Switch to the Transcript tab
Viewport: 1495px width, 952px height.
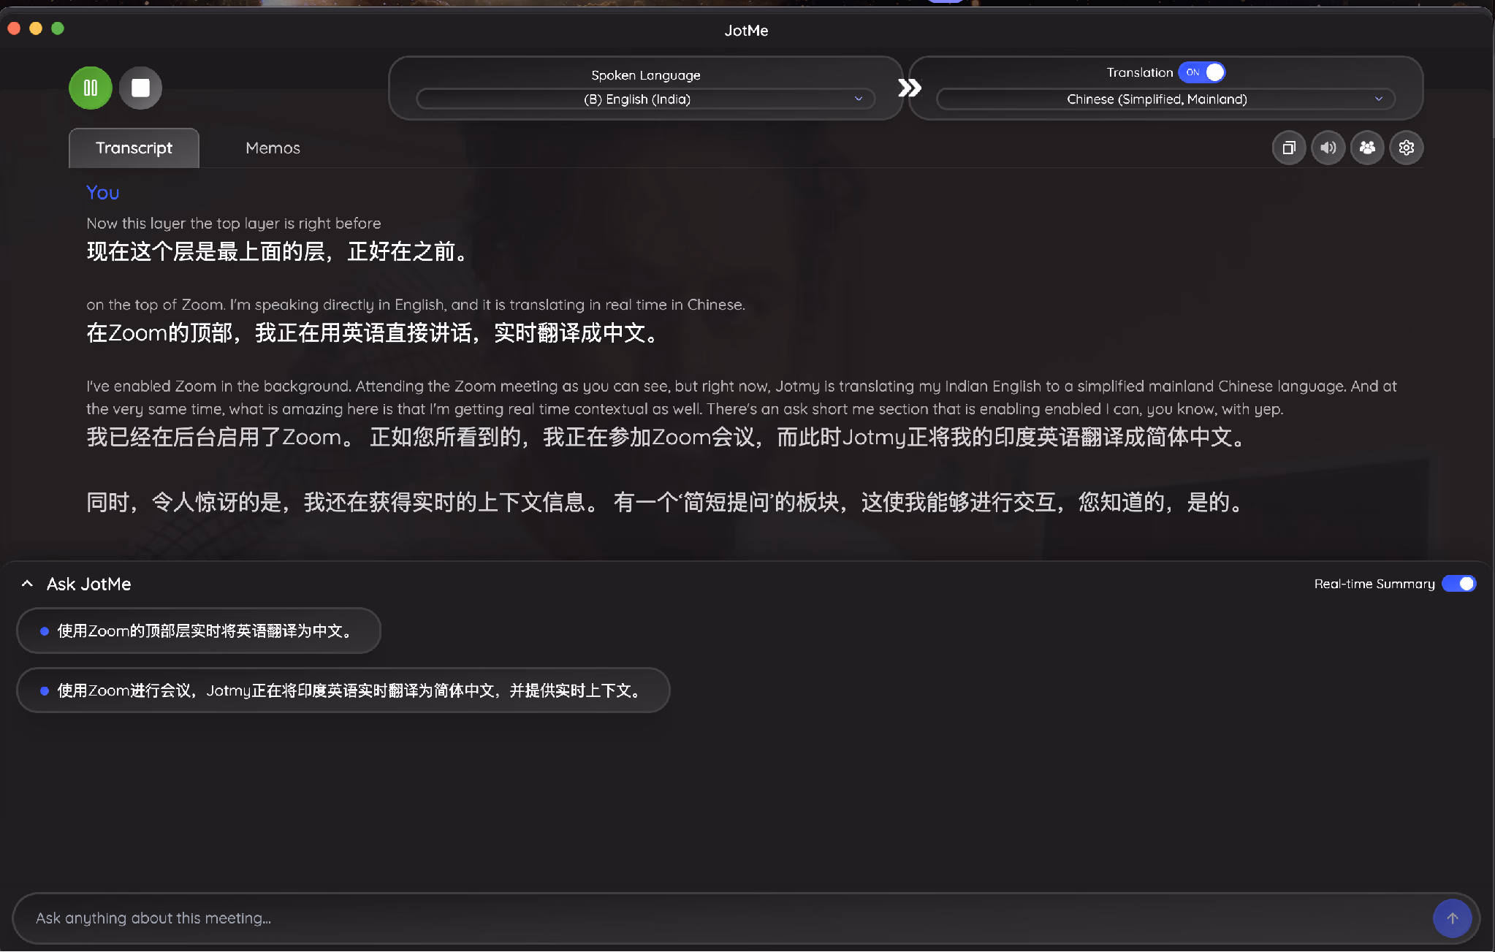[x=134, y=148]
